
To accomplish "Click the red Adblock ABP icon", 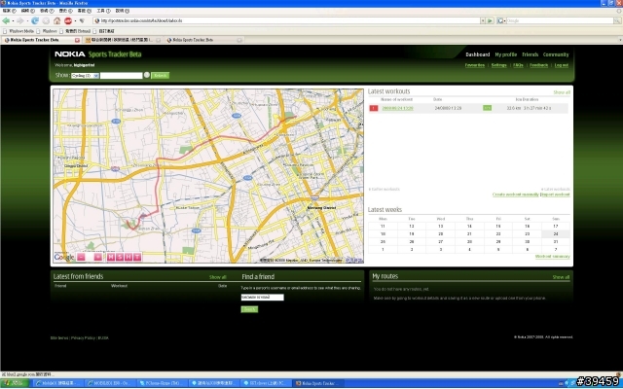I will coord(68,20).
